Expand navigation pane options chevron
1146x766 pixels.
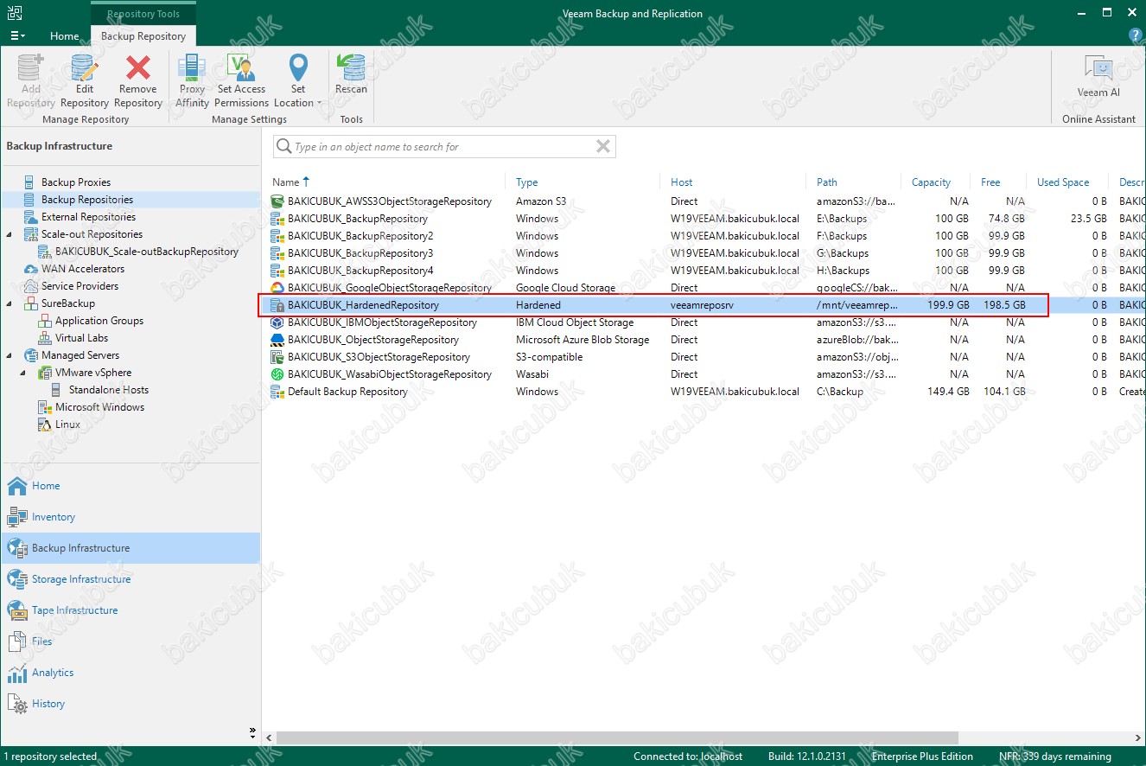pyautogui.click(x=252, y=732)
